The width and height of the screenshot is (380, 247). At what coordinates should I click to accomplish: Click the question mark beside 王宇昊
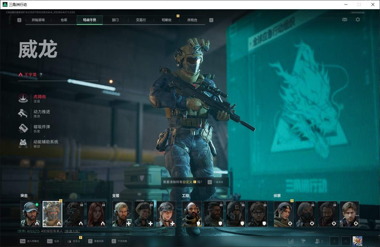coord(41,75)
